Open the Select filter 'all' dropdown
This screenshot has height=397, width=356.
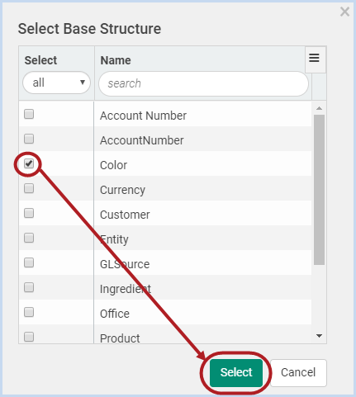(x=56, y=83)
